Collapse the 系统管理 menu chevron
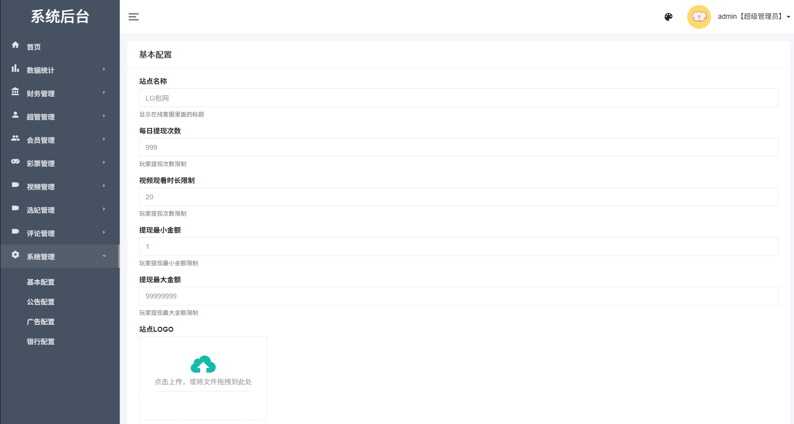This screenshot has height=424, width=794. click(104, 256)
